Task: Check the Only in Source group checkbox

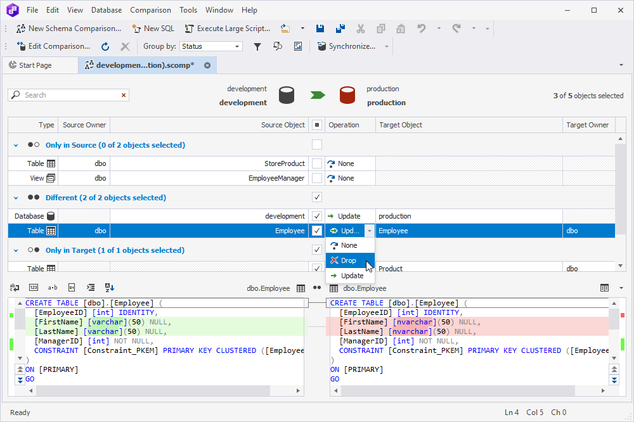Action: coord(317,144)
